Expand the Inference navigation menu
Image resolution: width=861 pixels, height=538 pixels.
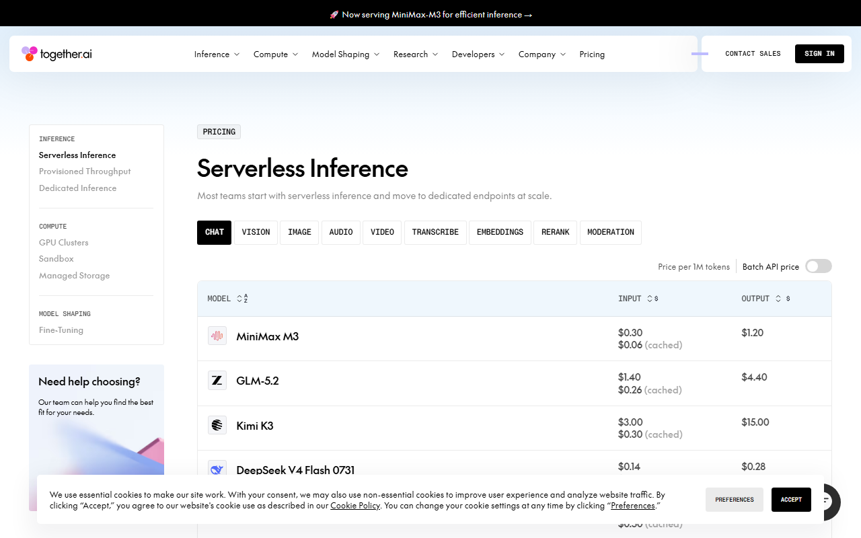click(x=217, y=54)
